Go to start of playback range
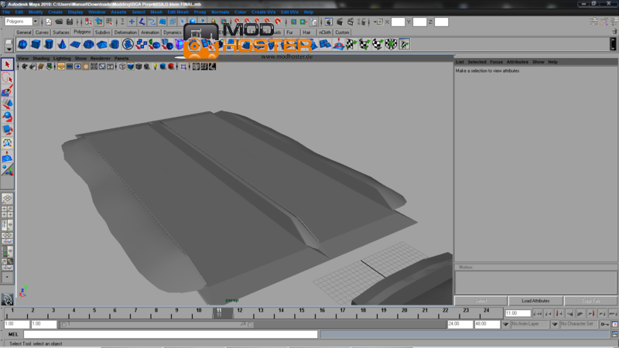The image size is (619, 348). (537, 313)
